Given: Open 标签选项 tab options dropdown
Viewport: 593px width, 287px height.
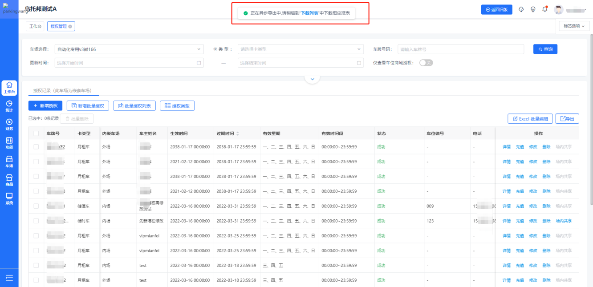Looking at the screenshot, I should [574, 26].
